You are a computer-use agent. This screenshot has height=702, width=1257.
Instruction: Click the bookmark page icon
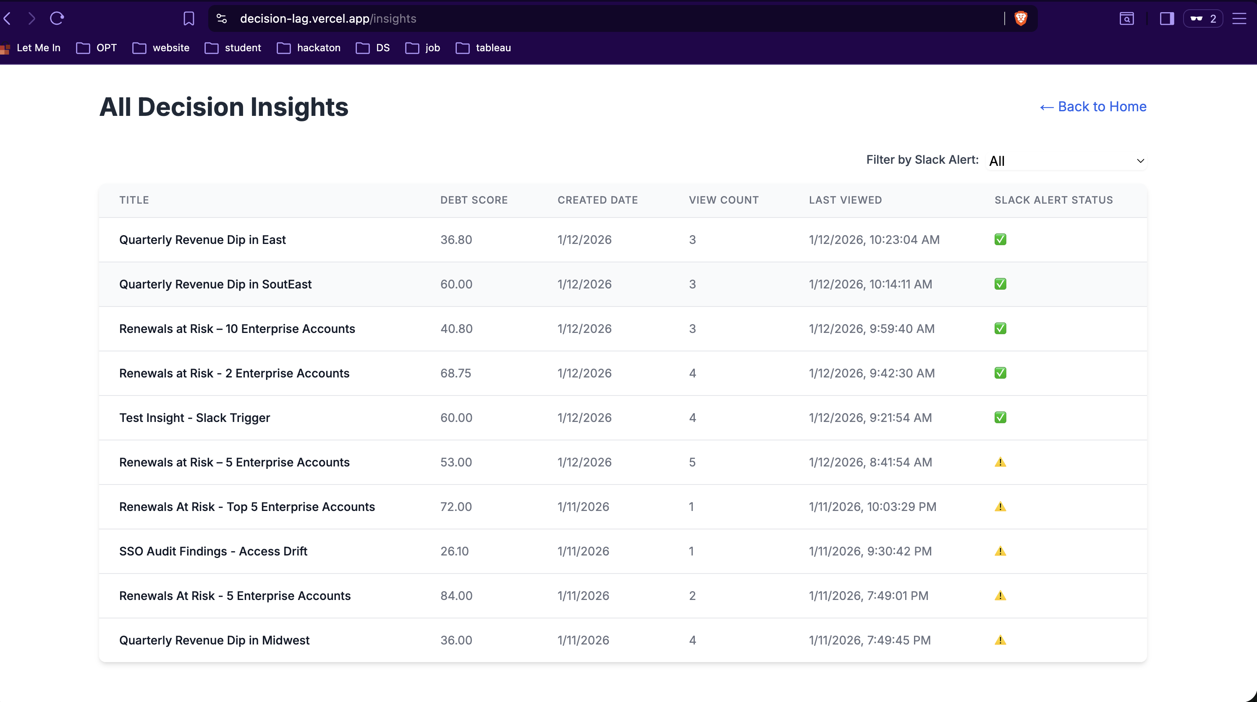pos(189,18)
